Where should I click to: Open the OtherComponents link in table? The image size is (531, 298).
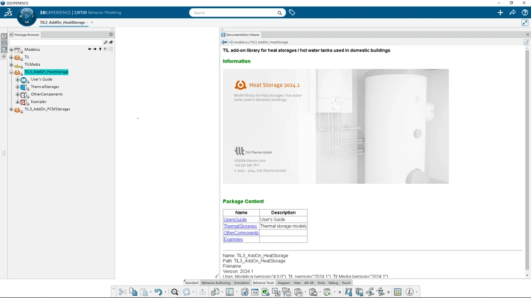pyautogui.click(x=241, y=233)
